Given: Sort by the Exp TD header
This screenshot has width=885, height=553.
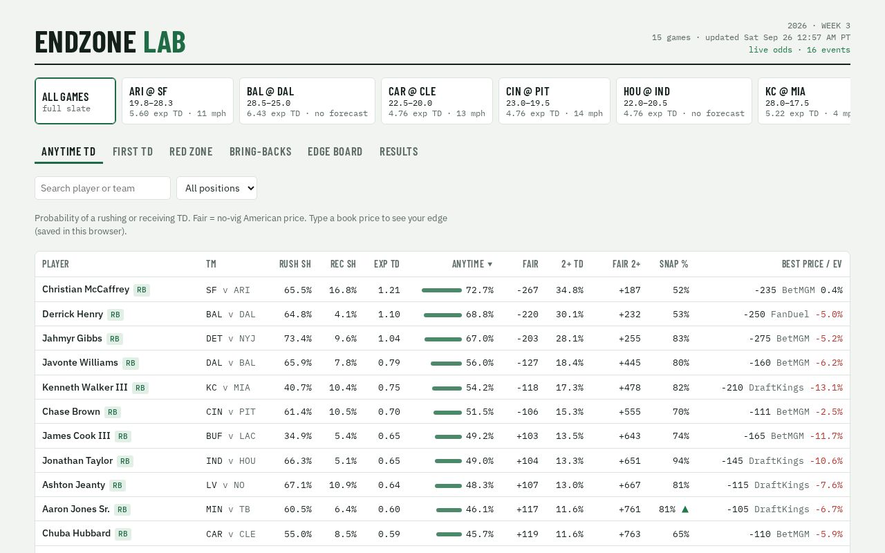Looking at the screenshot, I should pos(386,264).
